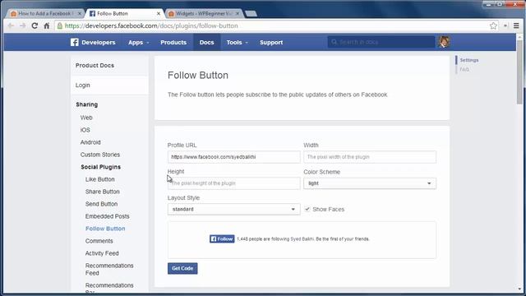Open the Comments docs link
This screenshot has height=296, width=526.
pyautogui.click(x=99, y=241)
